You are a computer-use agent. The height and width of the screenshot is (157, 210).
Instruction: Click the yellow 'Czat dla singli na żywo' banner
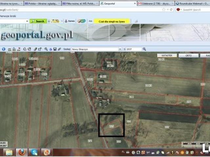pos(112,21)
